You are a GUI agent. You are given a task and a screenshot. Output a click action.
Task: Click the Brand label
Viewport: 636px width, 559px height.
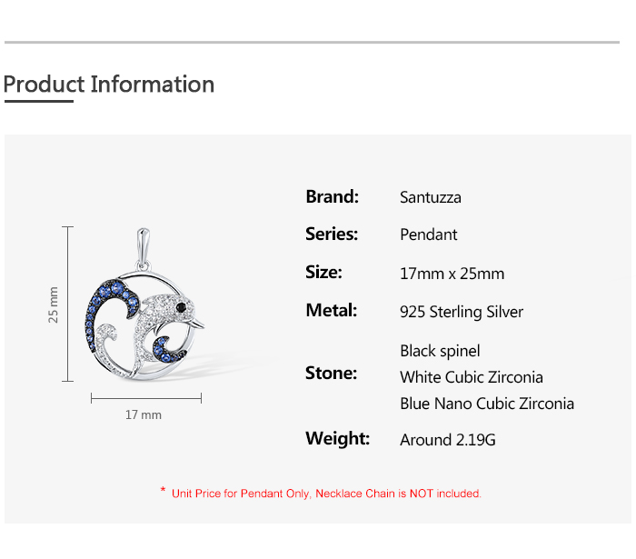(333, 196)
